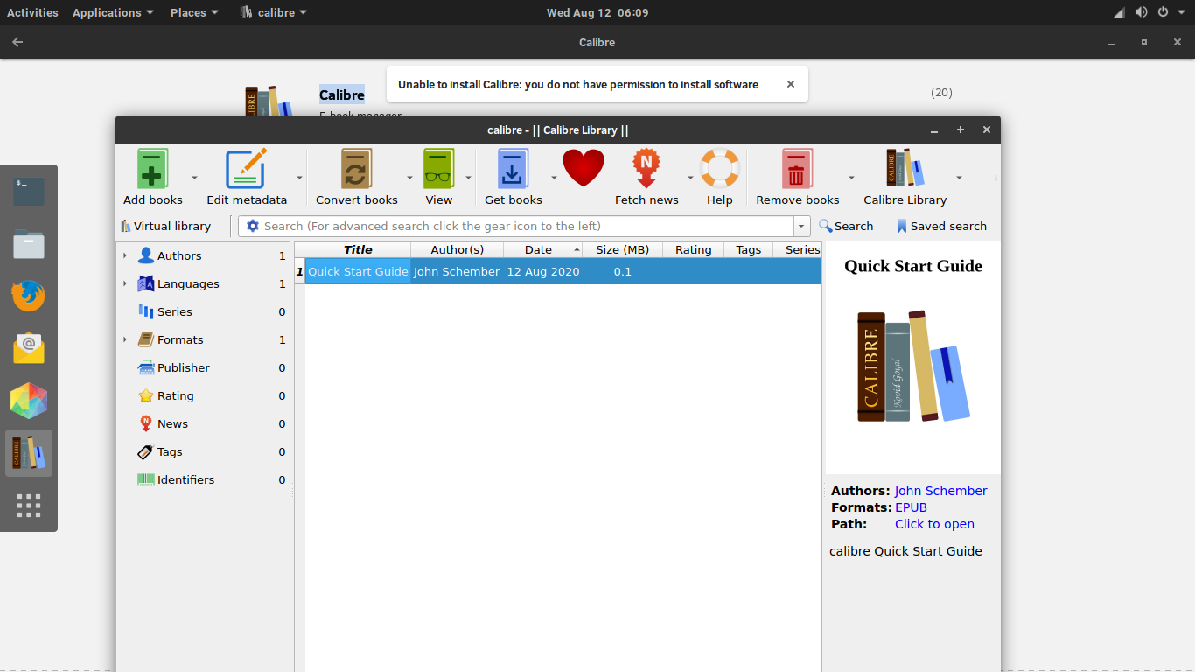The height and width of the screenshot is (672, 1195).
Task: Select the Quick Start Guide title cell
Action: (x=358, y=271)
